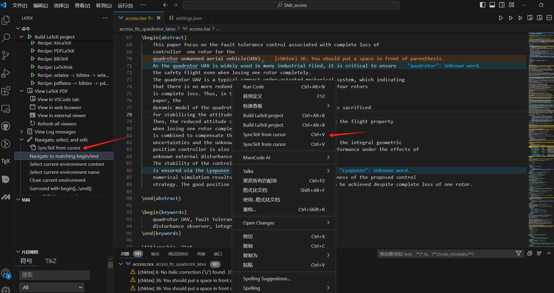Expand the View Log messages item
The image size is (554, 293).
tap(21, 131)
